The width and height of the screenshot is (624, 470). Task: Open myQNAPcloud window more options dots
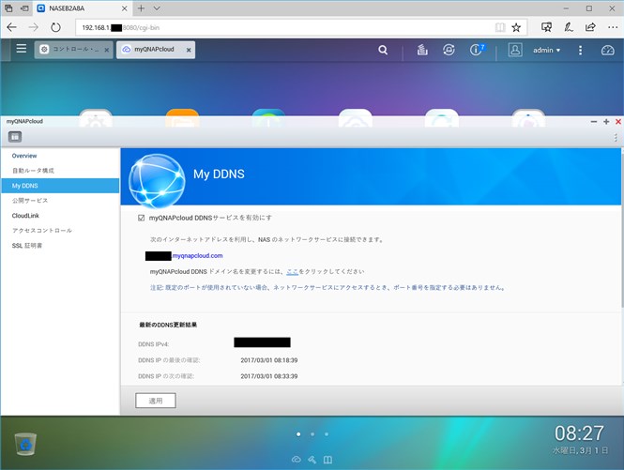tap(616, 137)
